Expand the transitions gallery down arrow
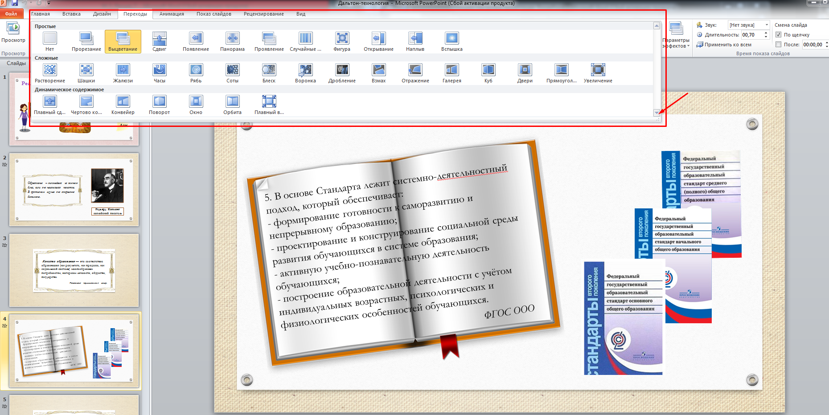 657,113
